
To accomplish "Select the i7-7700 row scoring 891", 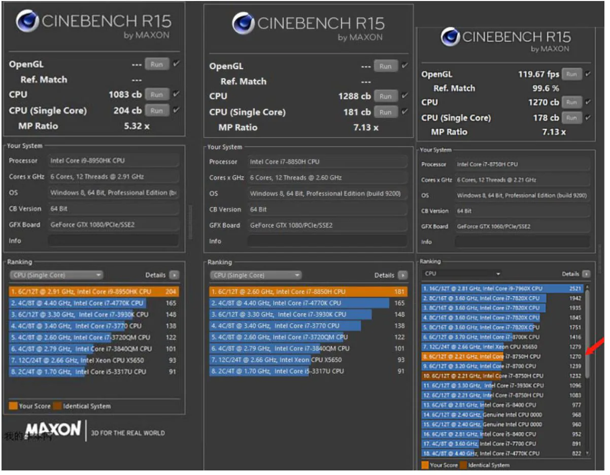I will pos(502,444).
